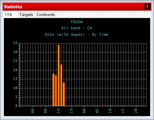Select the Log tab
The image size is (154, 120).
pyautogui.click(x=9, y=14)
